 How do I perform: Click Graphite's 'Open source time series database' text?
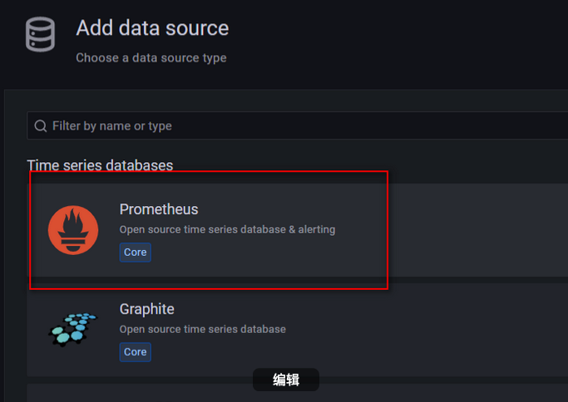tap(202, 329)
